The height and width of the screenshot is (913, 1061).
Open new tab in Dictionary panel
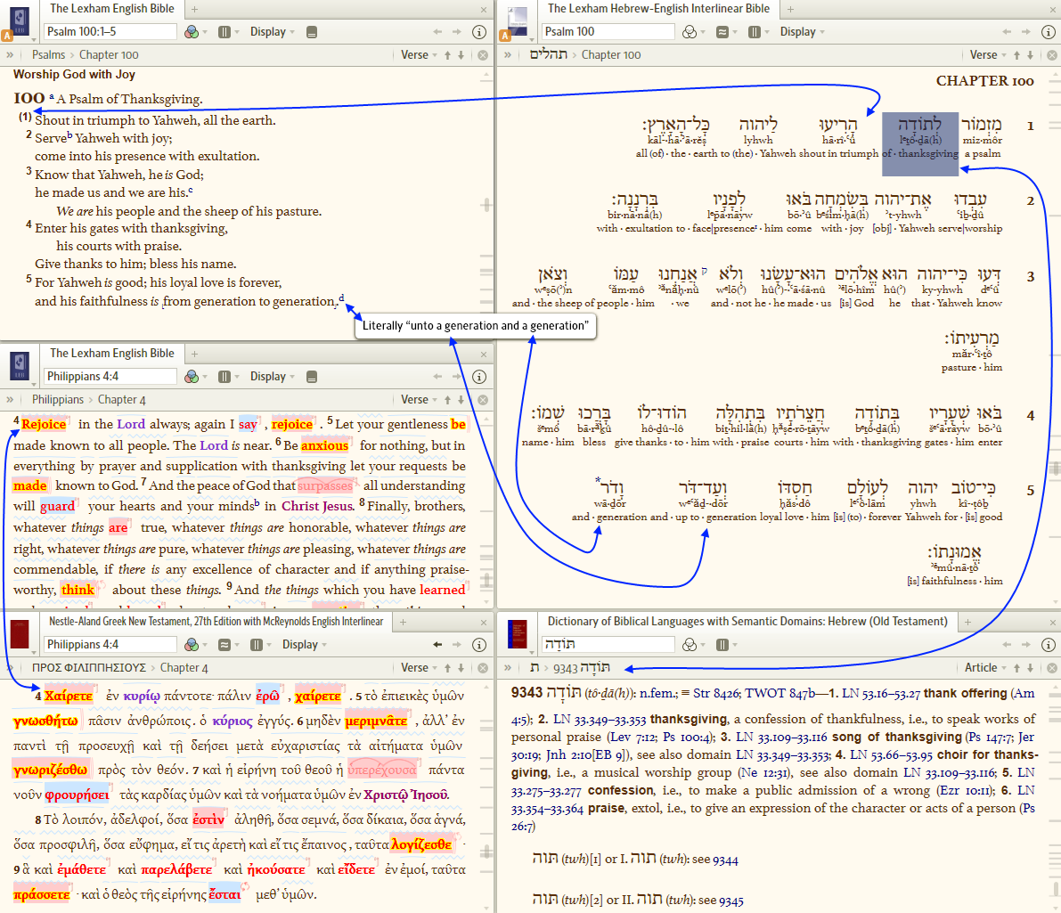pos(967,622)
